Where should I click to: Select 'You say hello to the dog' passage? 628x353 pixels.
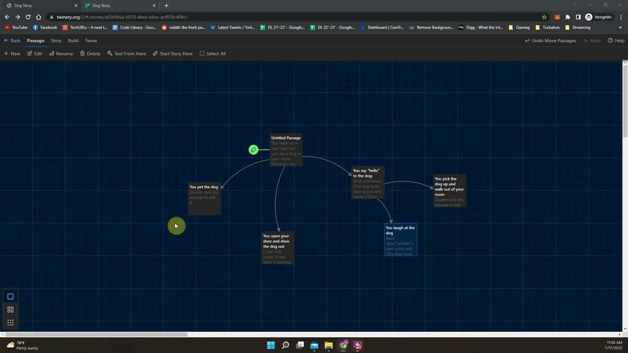[x=368, y=183]
